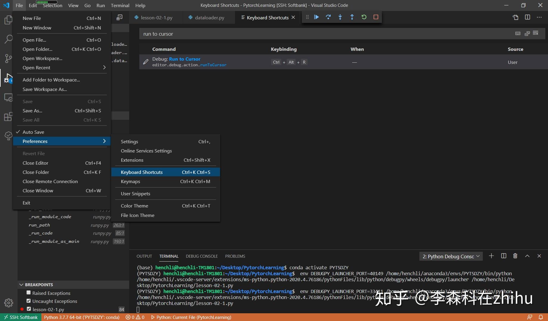Choose Color Theme menu entry
The height and width of the screenshot is (321, 548).
point(166,206)
